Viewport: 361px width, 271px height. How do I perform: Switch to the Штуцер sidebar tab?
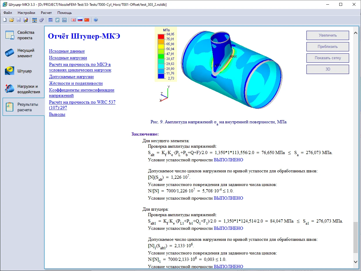[23, 71]
